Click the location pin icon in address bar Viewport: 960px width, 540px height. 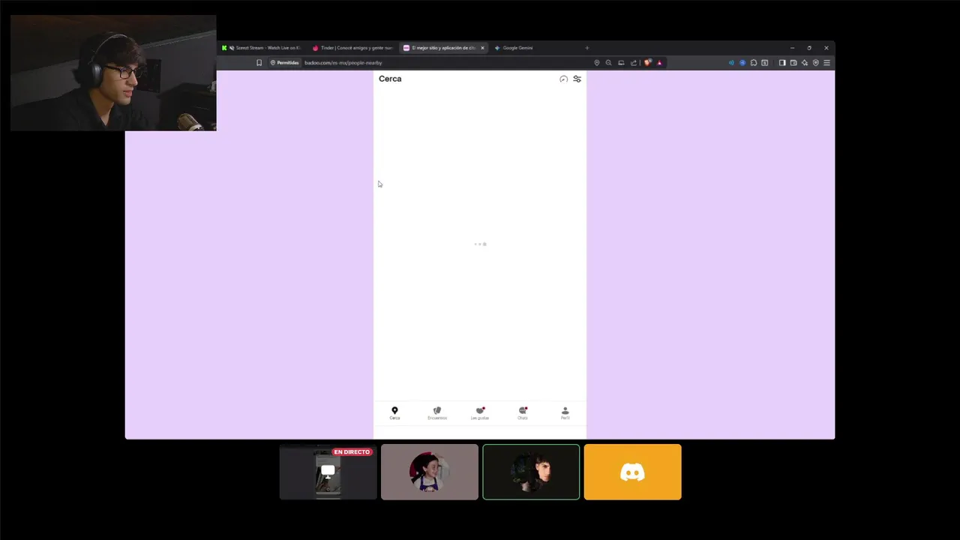[x=597, y=63]
